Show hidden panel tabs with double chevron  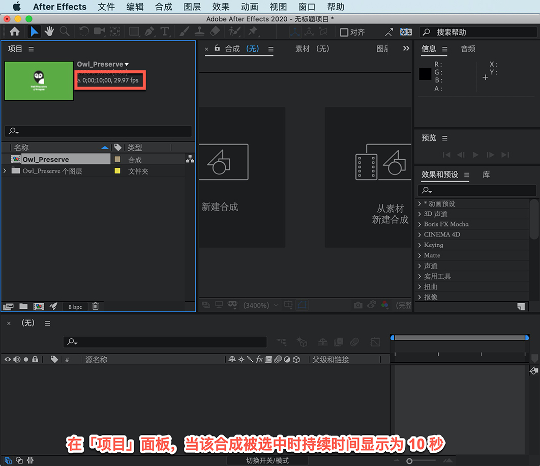coord(406,48)
